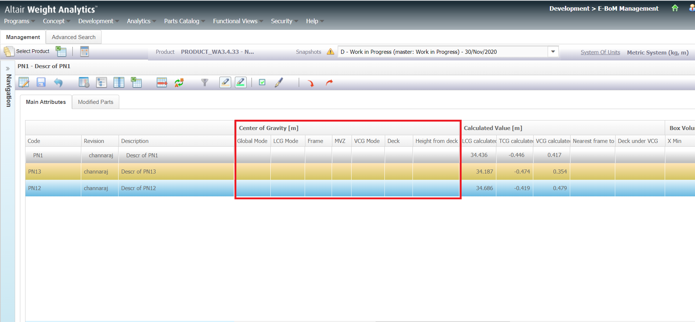Expand the Navigation side panel
The image size is (695, 322).
click(x=7, y=69)
